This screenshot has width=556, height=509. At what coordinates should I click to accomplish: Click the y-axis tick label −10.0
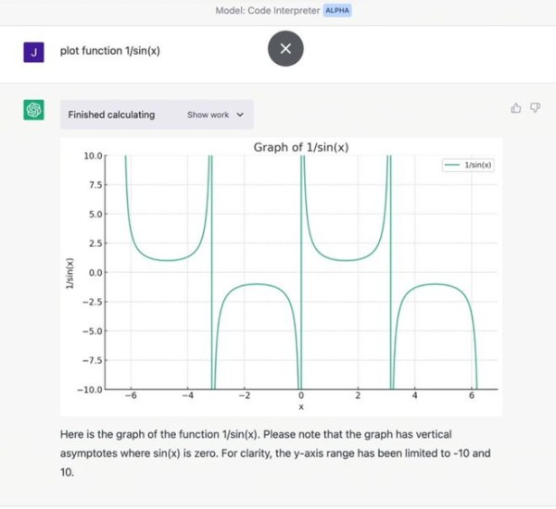[90, 390]
